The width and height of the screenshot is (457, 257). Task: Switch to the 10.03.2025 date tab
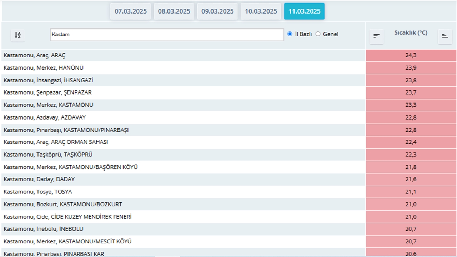261,11
